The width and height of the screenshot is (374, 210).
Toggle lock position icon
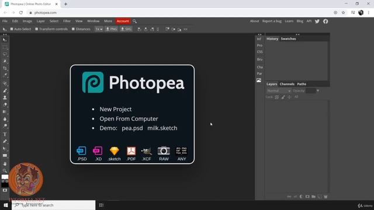tap(289, 97)
